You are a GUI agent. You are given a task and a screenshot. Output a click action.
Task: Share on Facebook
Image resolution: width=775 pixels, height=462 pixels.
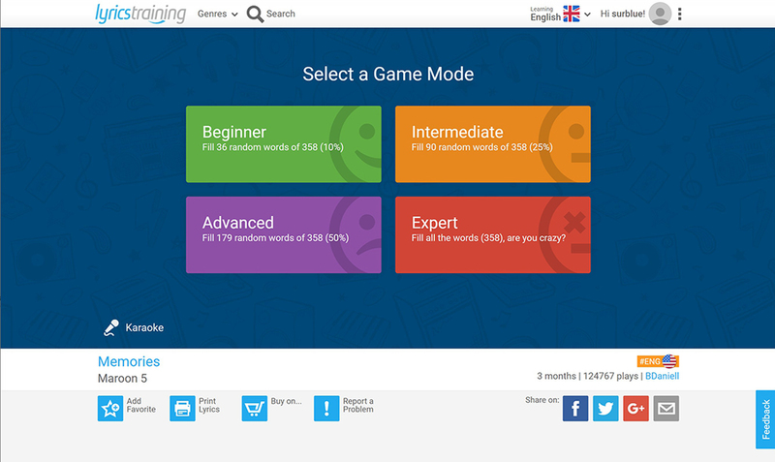click(575, 409)
